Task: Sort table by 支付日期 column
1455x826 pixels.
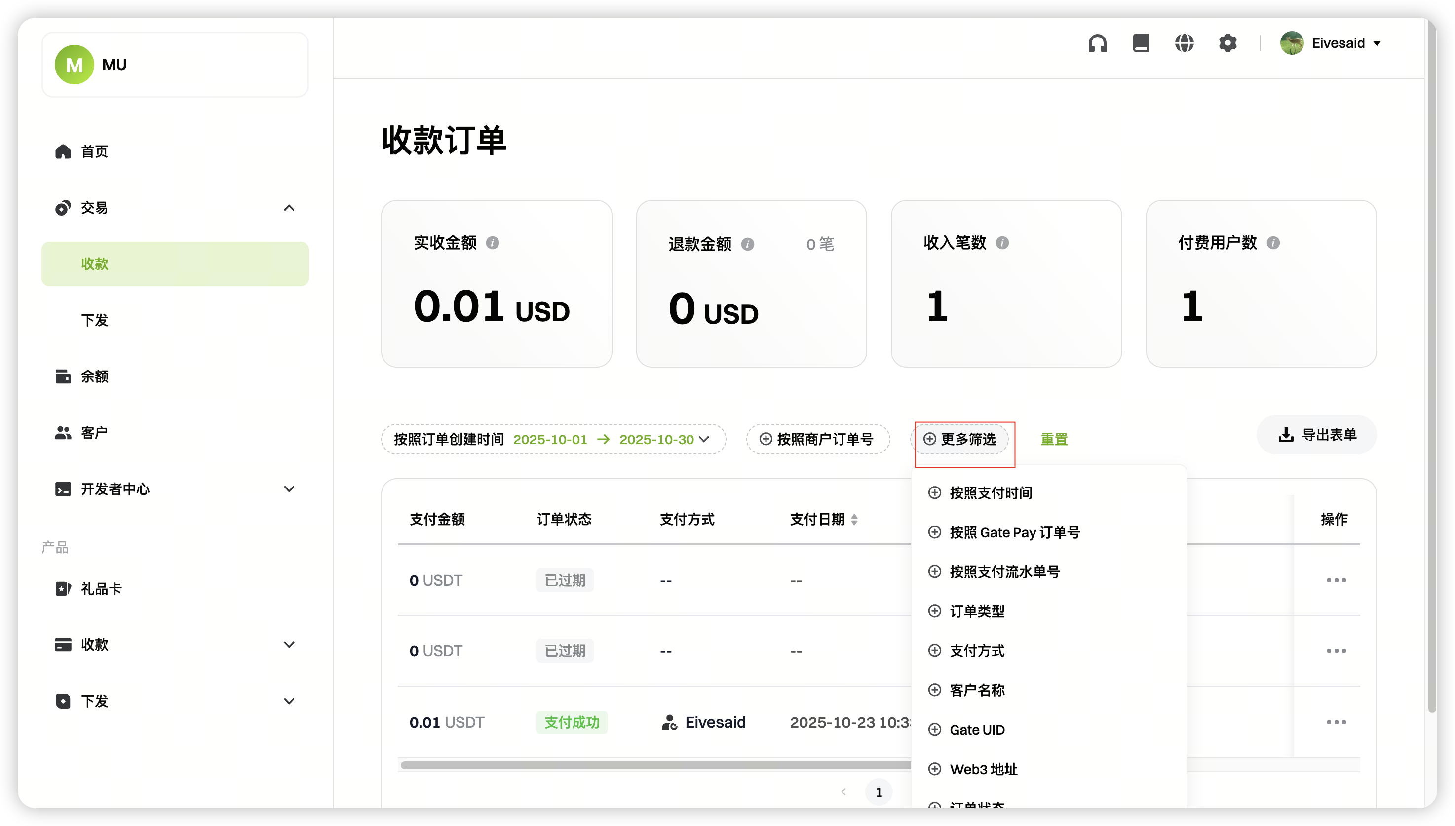Action: [x=853, y=519]
